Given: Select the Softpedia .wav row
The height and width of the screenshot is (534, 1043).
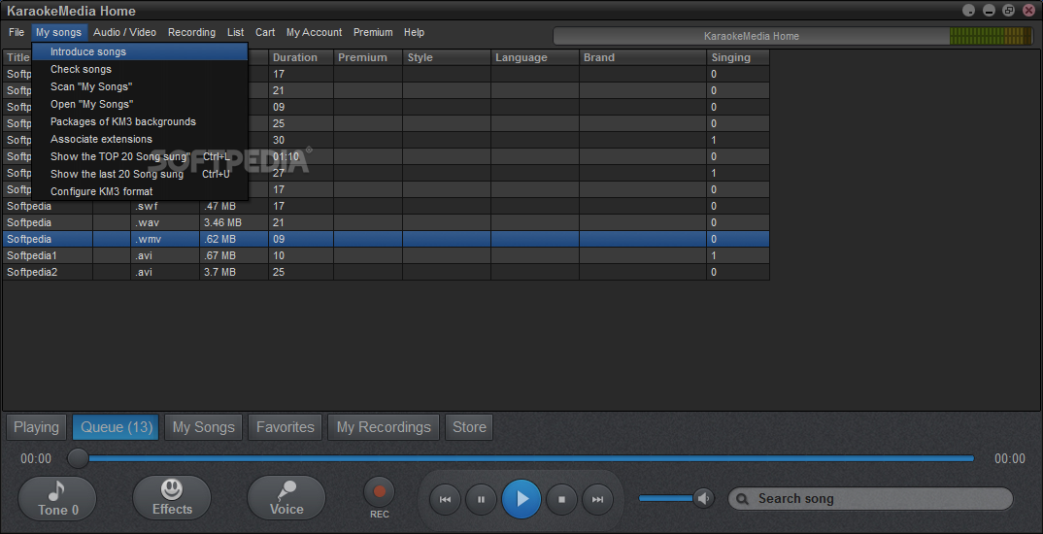Looking at the screenshot, I should 386,222.
